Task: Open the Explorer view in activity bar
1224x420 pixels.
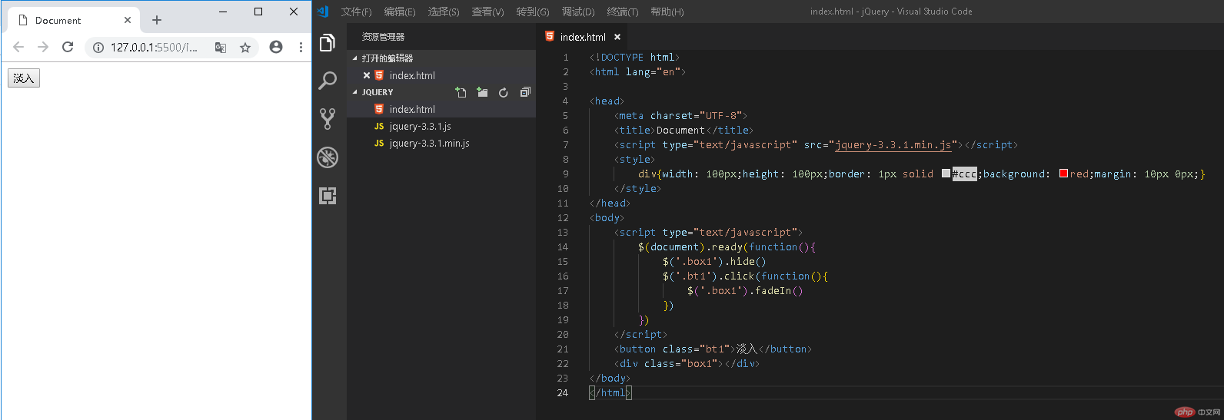Action: [x=328, y=42]
